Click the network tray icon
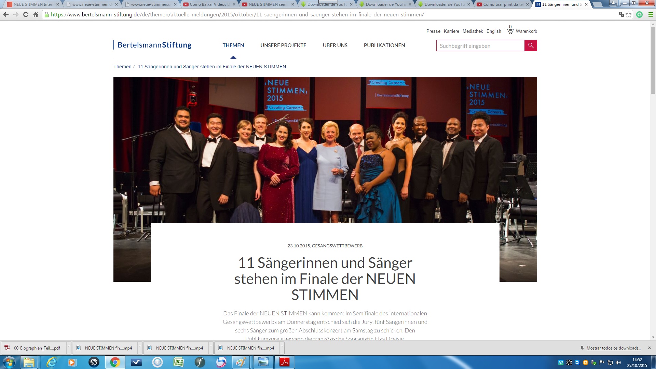Screen dimensions: 656x369 tap(610, 363)
